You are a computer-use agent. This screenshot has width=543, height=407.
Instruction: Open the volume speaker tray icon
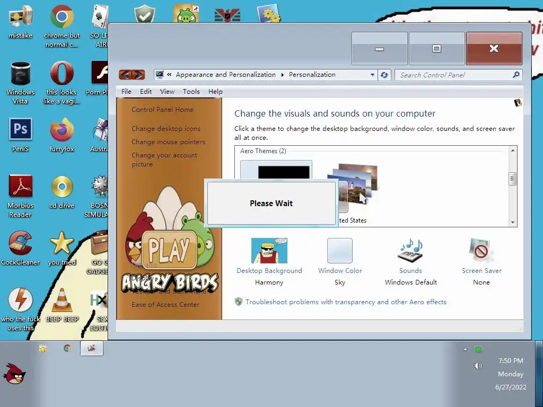tap(478, 366)
